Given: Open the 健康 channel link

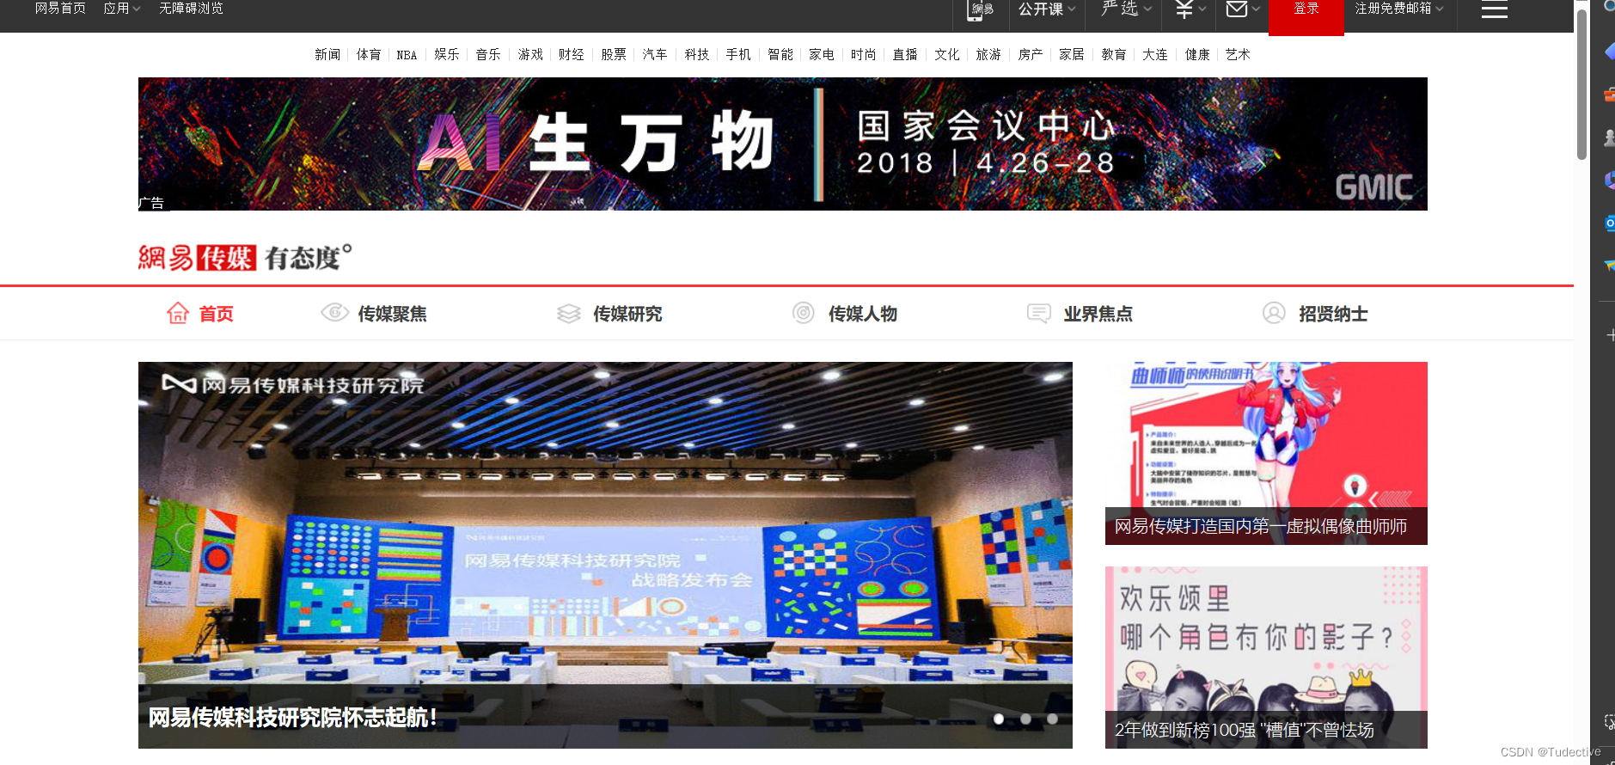Looking at the screenshot, I should (1197, 54).
